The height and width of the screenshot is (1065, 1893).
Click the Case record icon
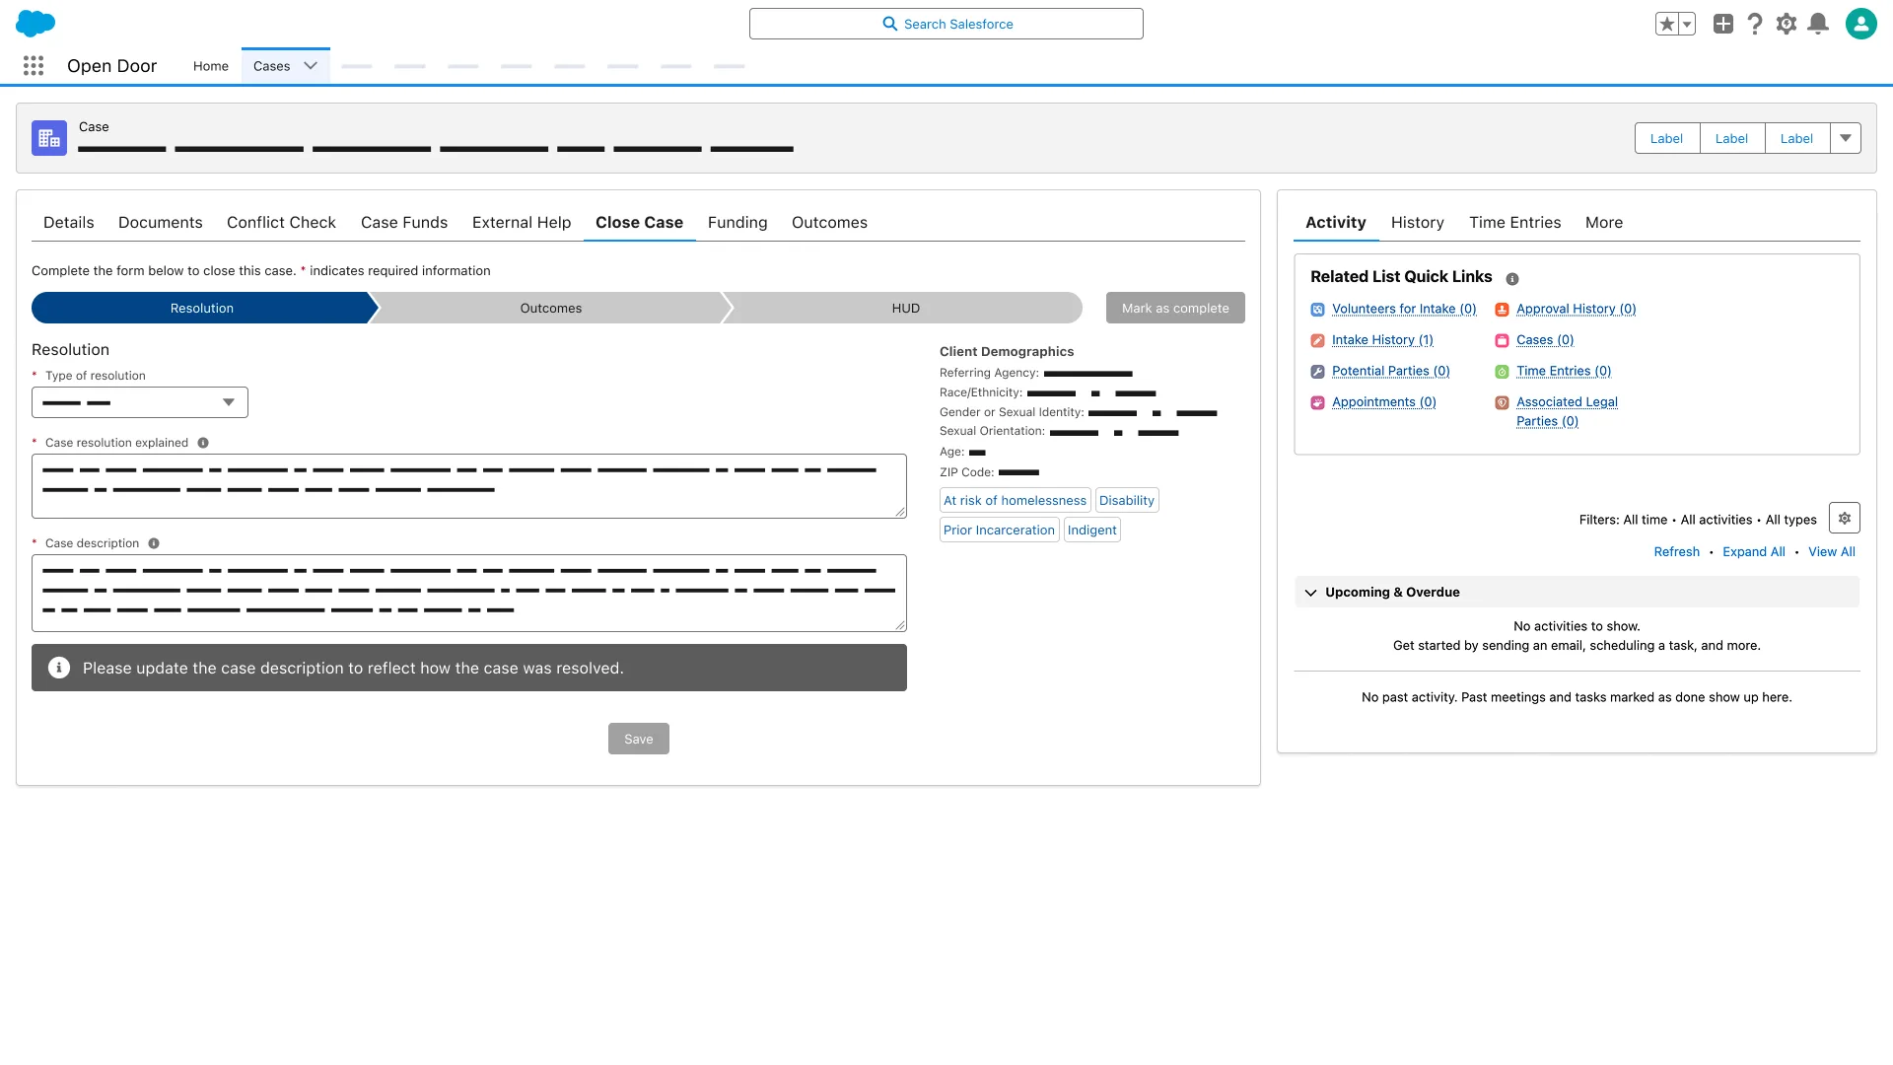49,138
